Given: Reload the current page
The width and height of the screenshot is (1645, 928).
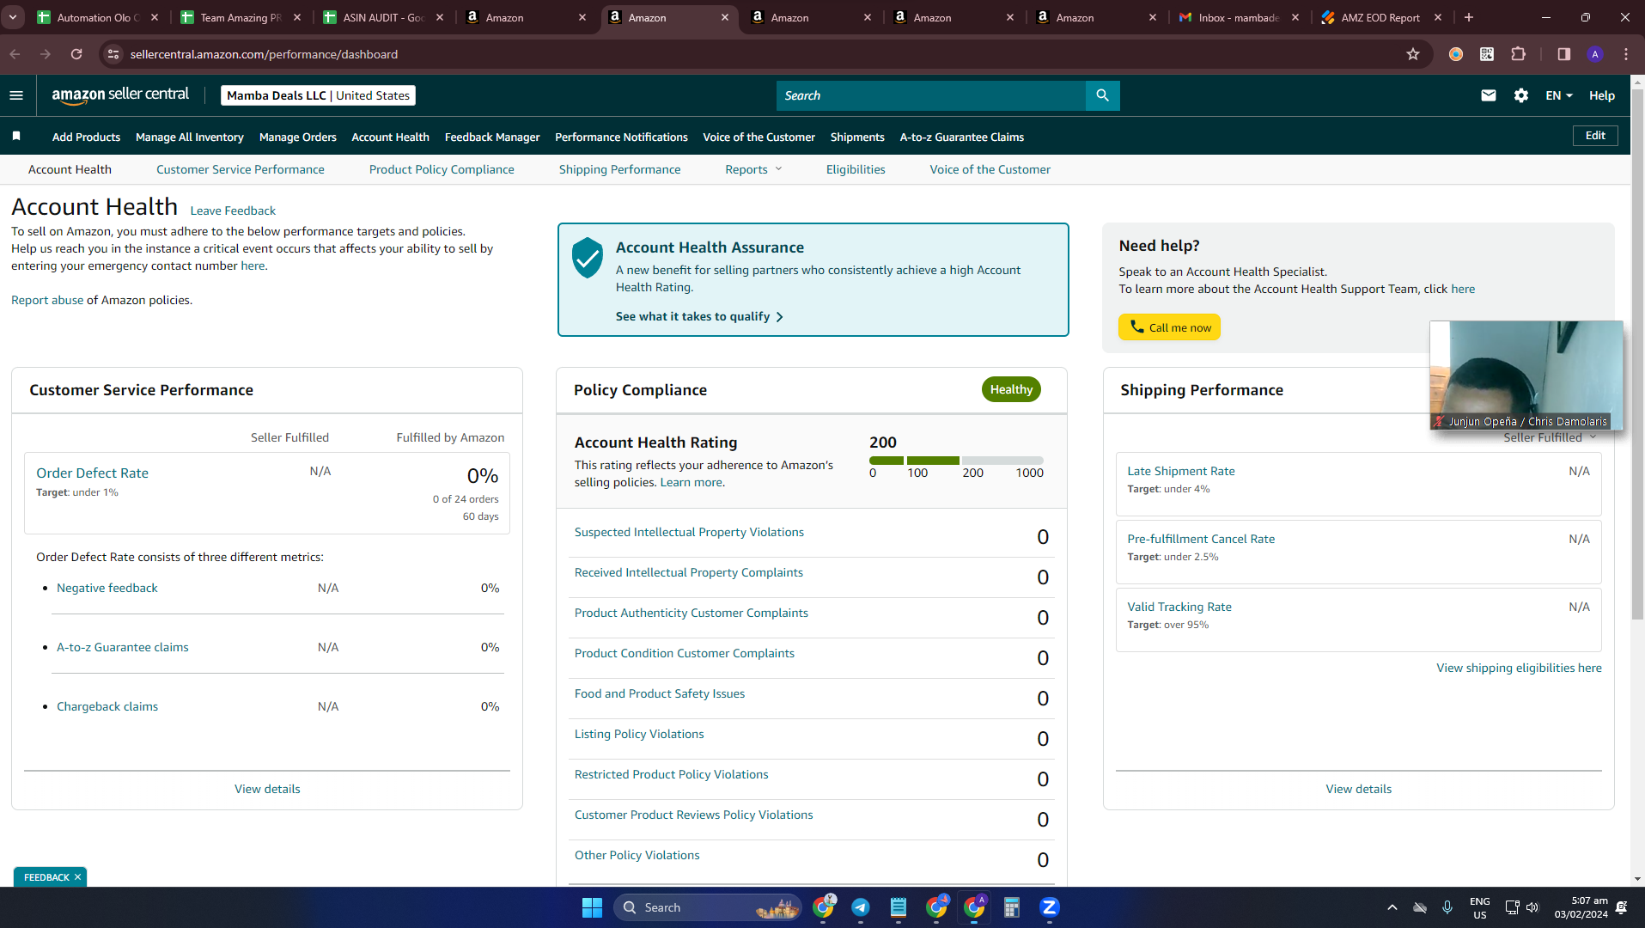Looking at the screenshot, I should click(x=76, y=54).
